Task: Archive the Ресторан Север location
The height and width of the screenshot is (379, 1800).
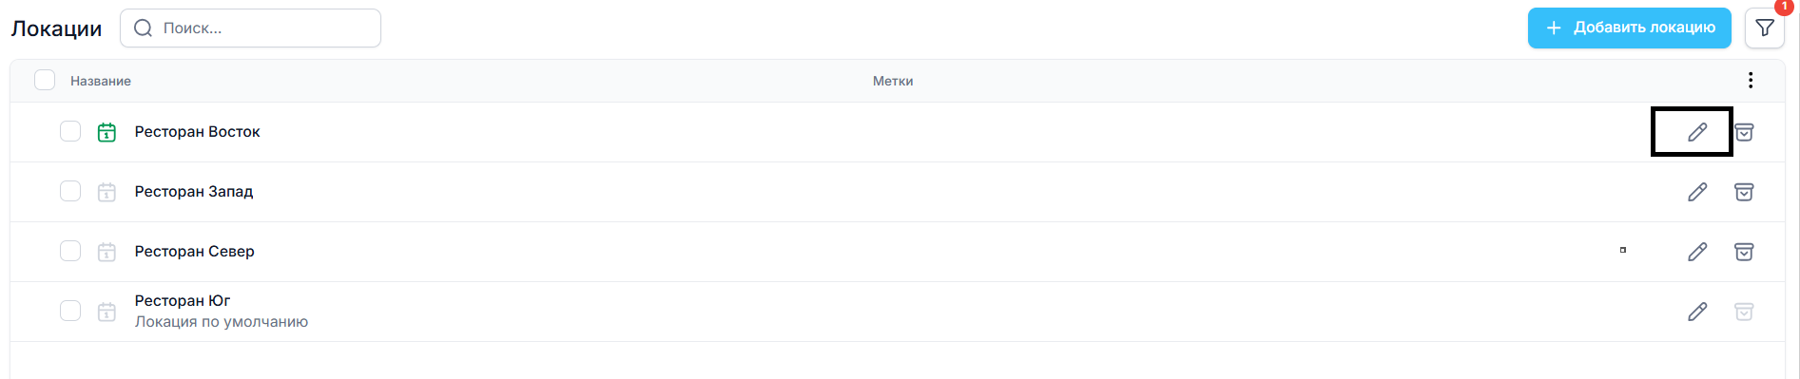Action: [1744, 252]
